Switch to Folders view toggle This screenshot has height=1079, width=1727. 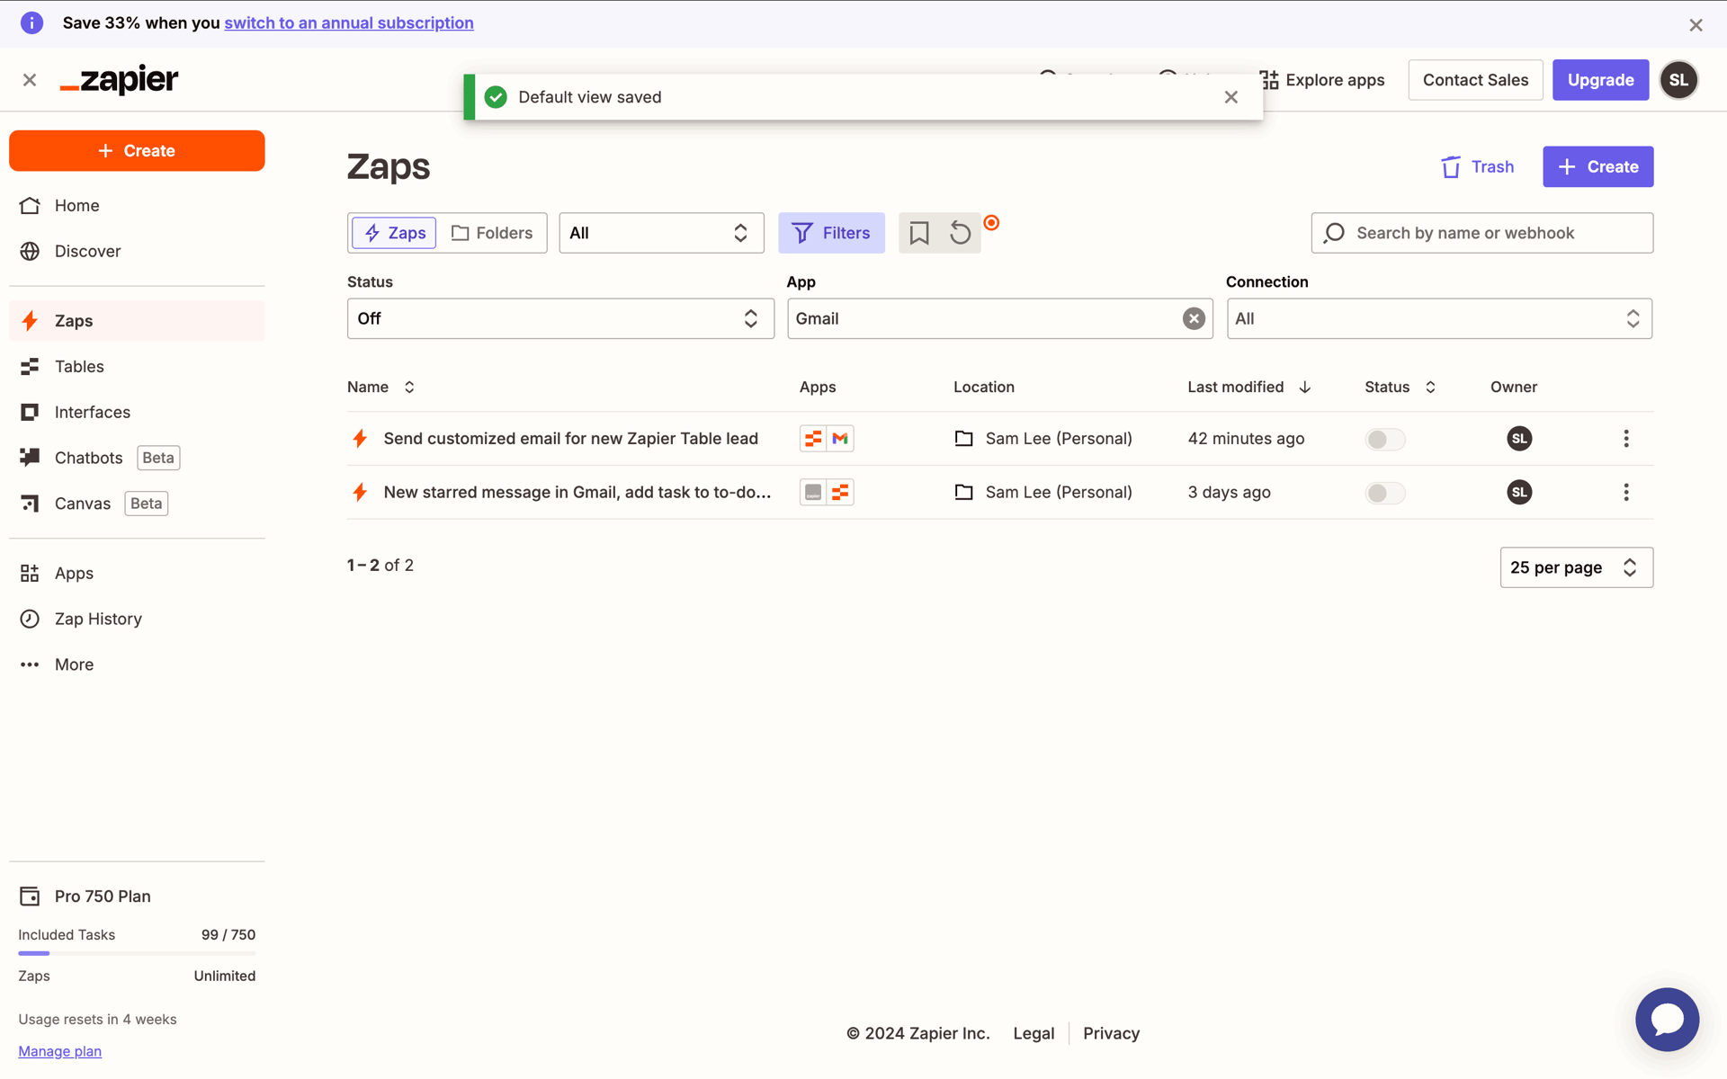492,233
